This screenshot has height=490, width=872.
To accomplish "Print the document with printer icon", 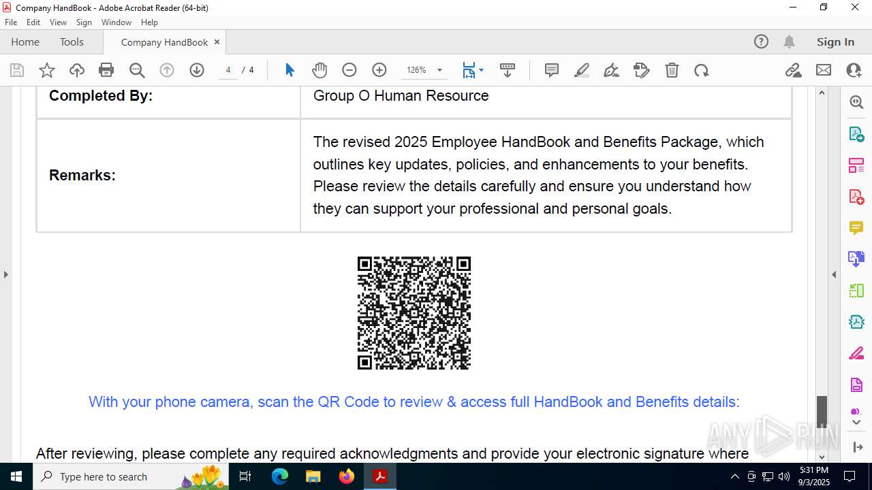I will (106, 70).
